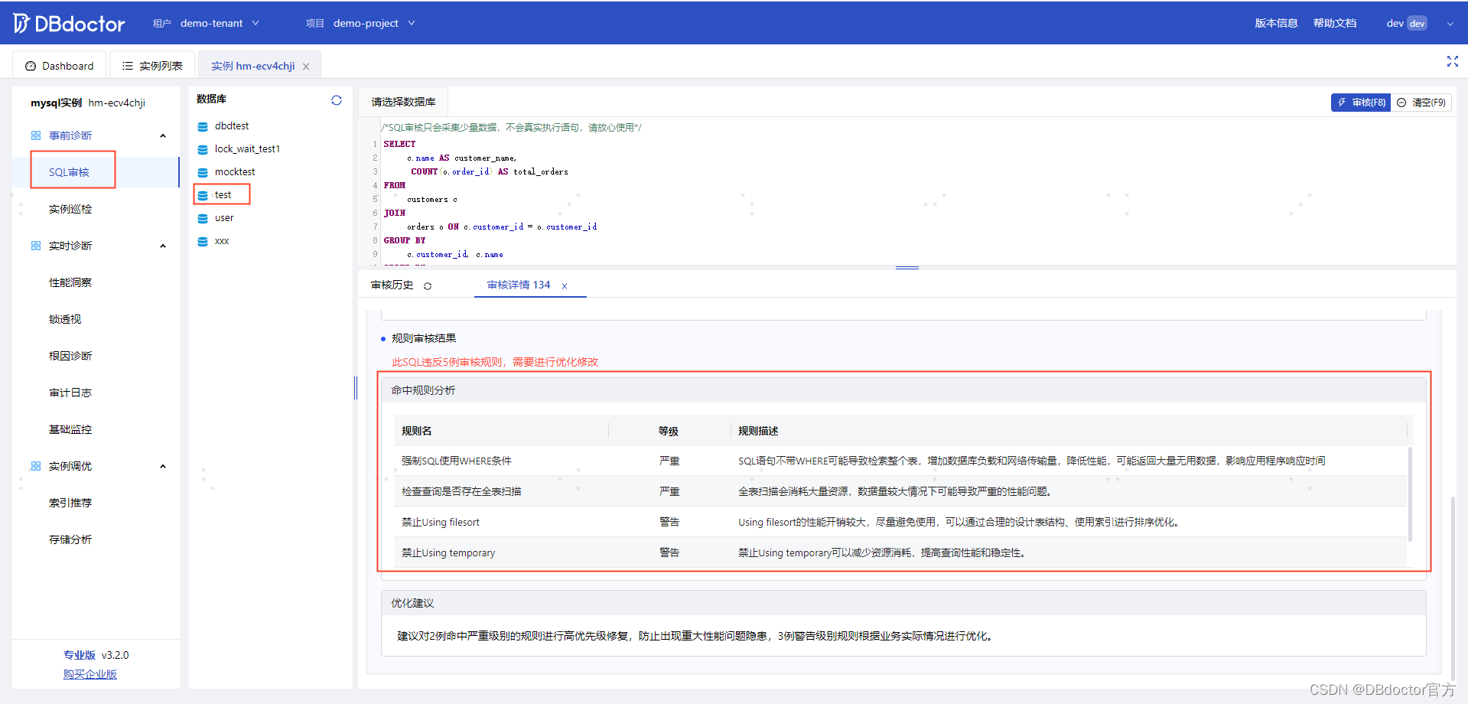Viewport: 1468px width, 704px height.
Task: Click the 实例调优 grid icon
Action: point(36,466)
